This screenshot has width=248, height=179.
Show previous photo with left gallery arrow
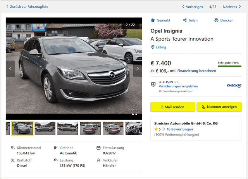(x=10, y=69)
